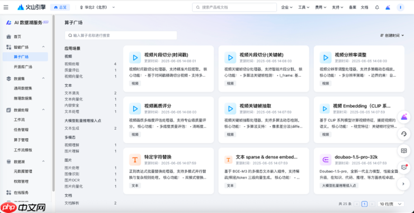The image size is (414, 213).
Task: Click the 智能广场 sidebar icon
Action: (x=9, y=47)
